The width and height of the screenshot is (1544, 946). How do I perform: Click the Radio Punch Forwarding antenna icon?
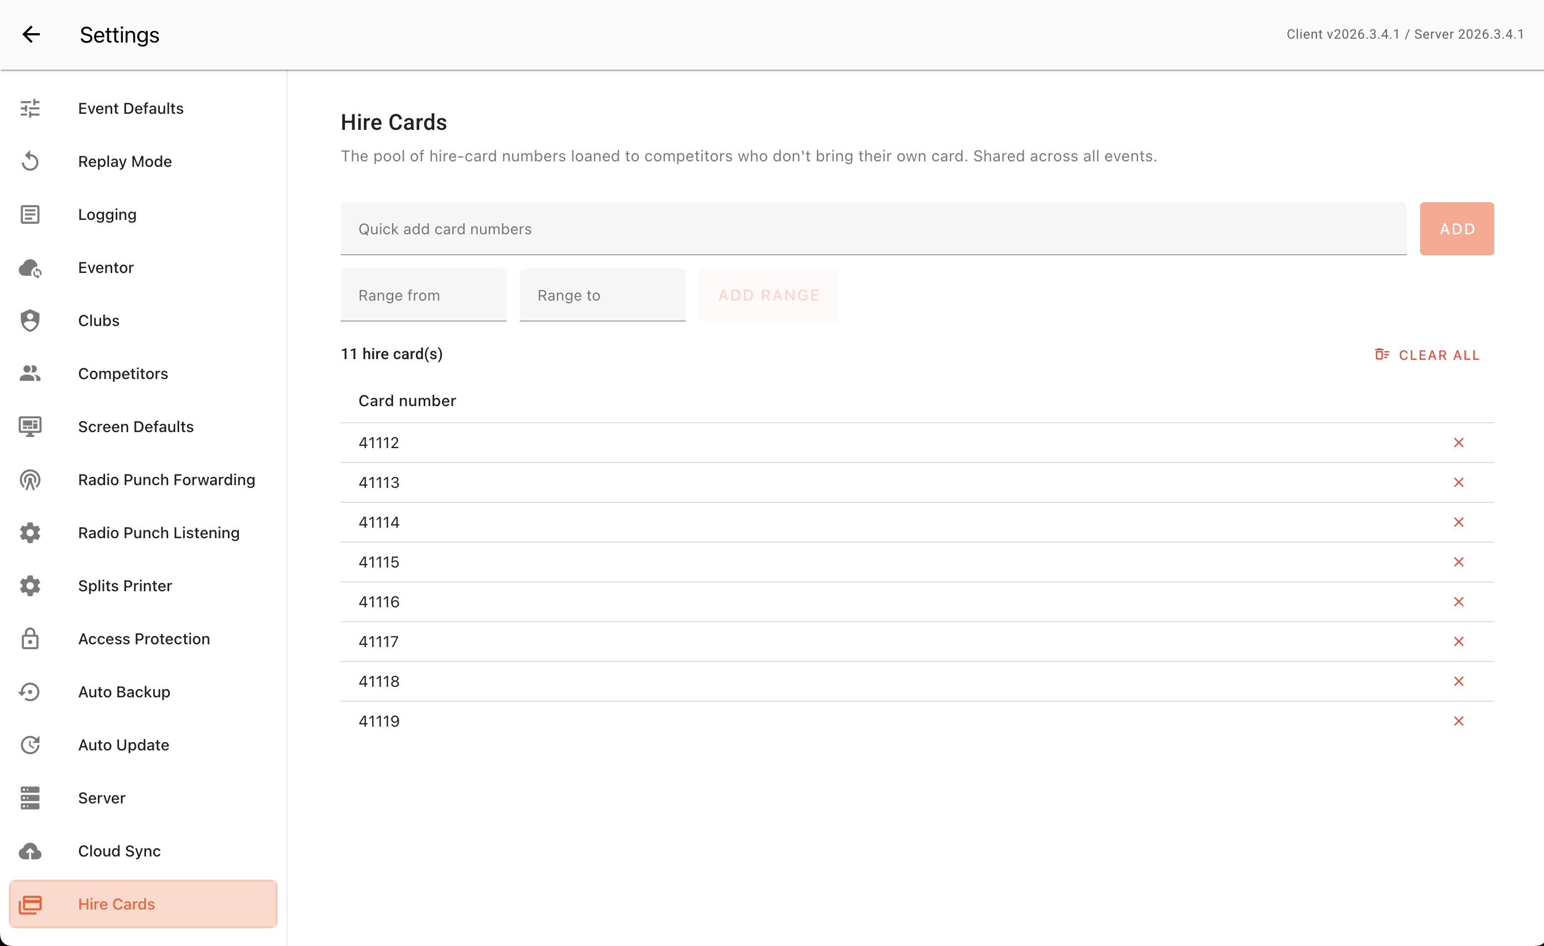[x=30, y=480]
